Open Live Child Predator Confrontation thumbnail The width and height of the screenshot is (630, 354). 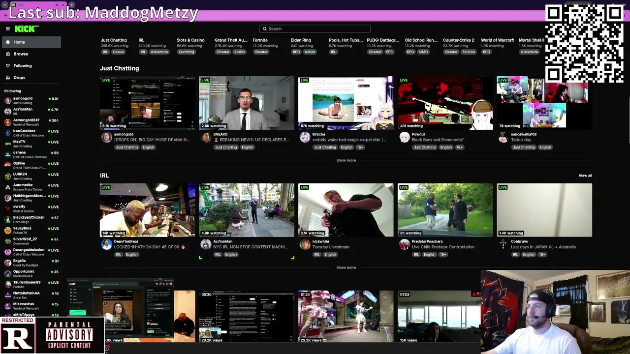[x=445, y=210]
